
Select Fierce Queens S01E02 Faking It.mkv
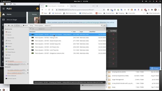pyautogui.click(x=68, y=38)
